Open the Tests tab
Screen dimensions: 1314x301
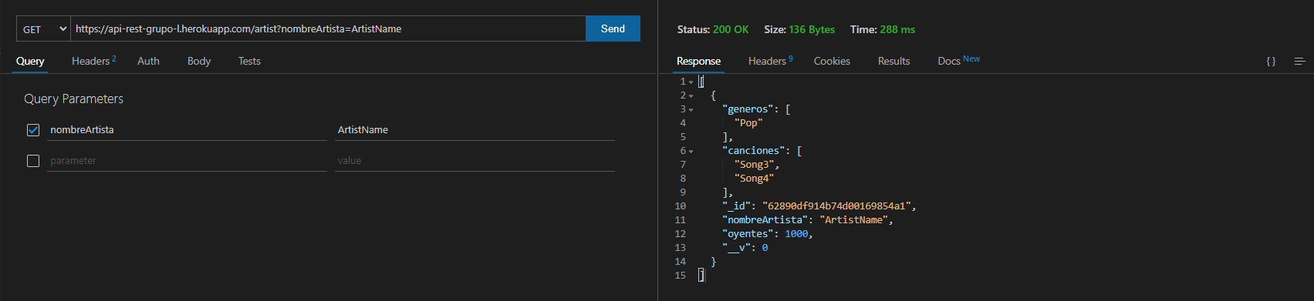pos(249,61)
